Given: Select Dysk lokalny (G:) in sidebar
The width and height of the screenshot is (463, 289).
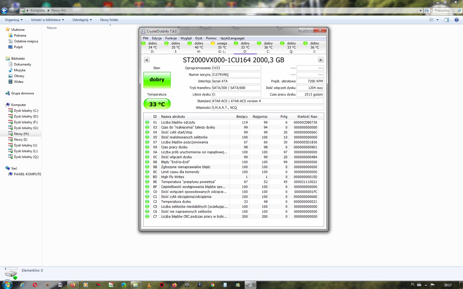Looking at the screenshot, I should point(26,128).
